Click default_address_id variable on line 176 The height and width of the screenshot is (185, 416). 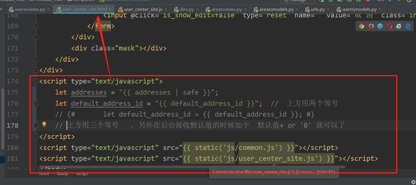pyautogui.click(x=107, y=103)
